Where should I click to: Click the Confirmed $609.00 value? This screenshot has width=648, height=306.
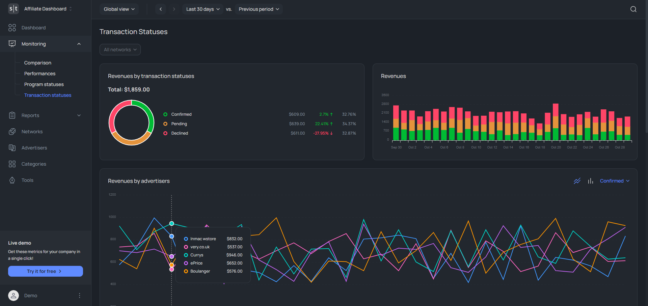coord(297,114)
